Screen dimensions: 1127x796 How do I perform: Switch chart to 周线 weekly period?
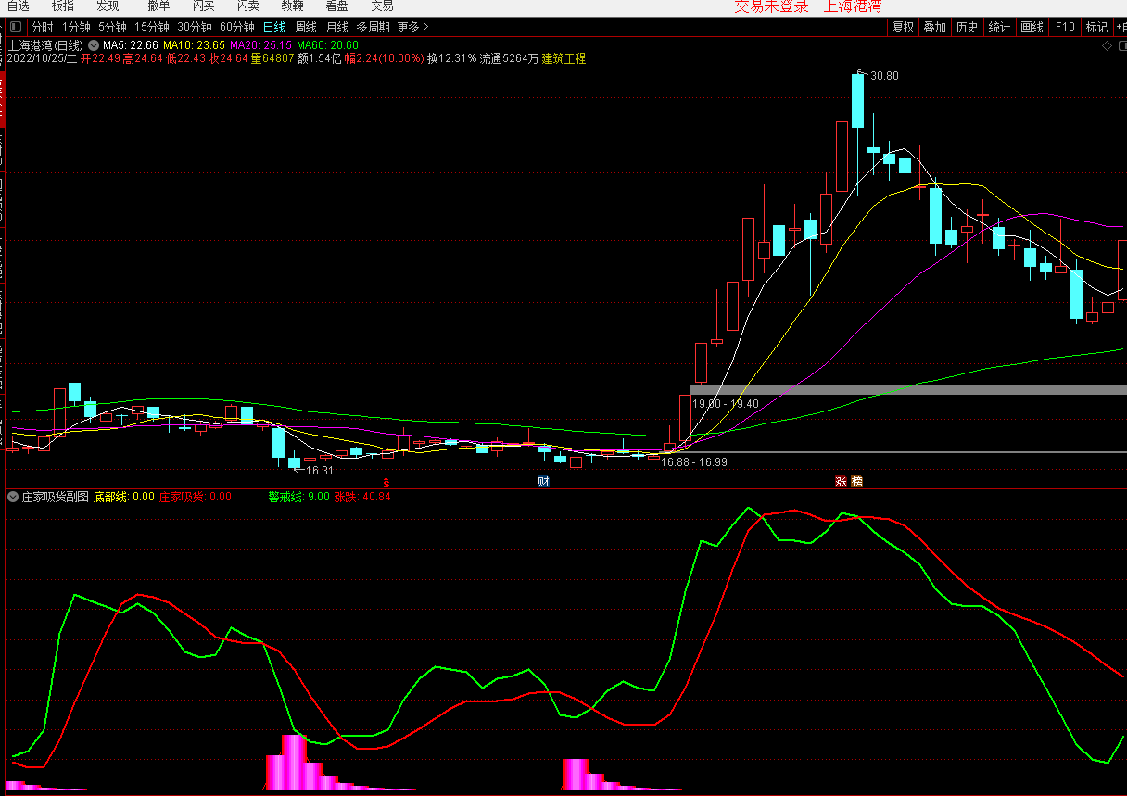pos(306,27)
